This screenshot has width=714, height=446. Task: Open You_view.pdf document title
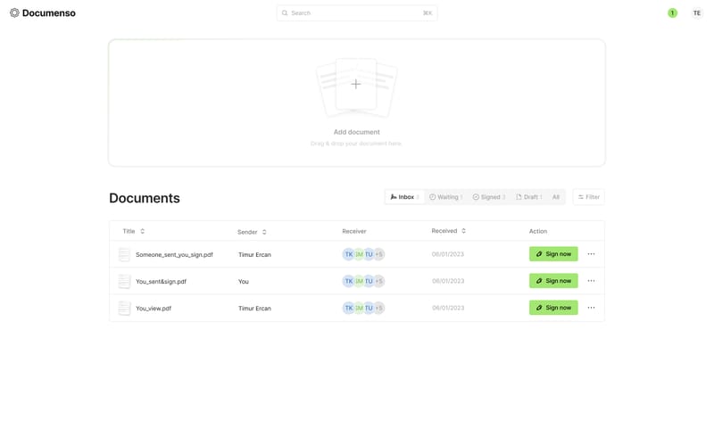[154, 309]
